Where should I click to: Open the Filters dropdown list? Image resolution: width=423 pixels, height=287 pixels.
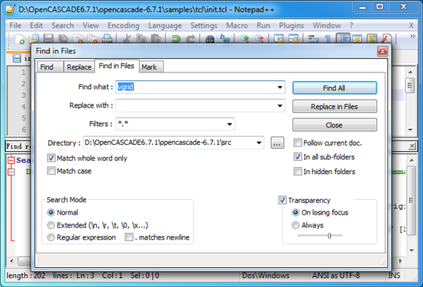[x=230, y=124]
